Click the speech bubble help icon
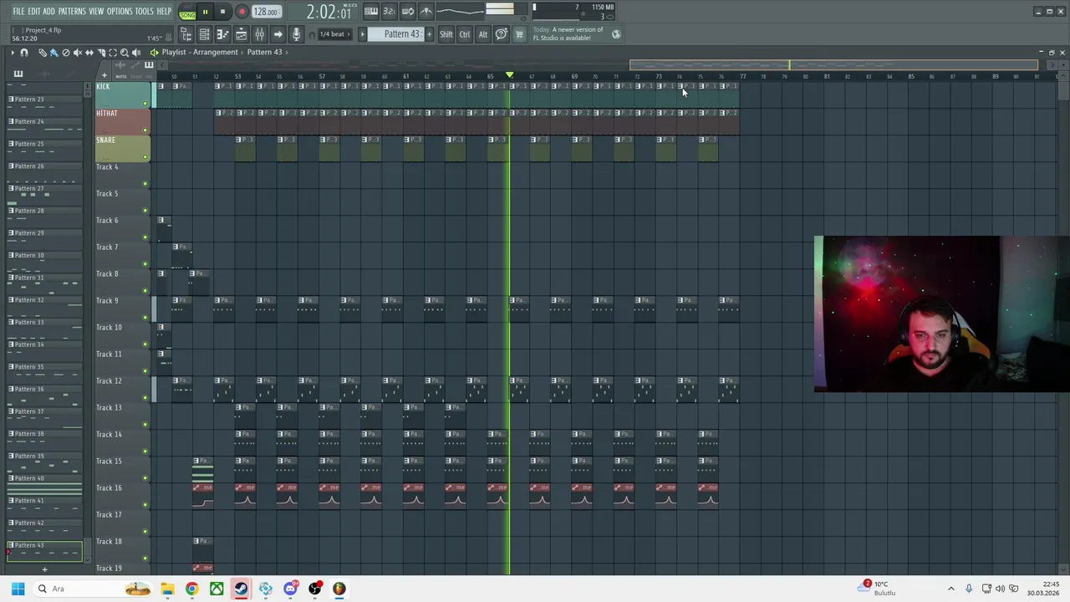 point(501,34)
